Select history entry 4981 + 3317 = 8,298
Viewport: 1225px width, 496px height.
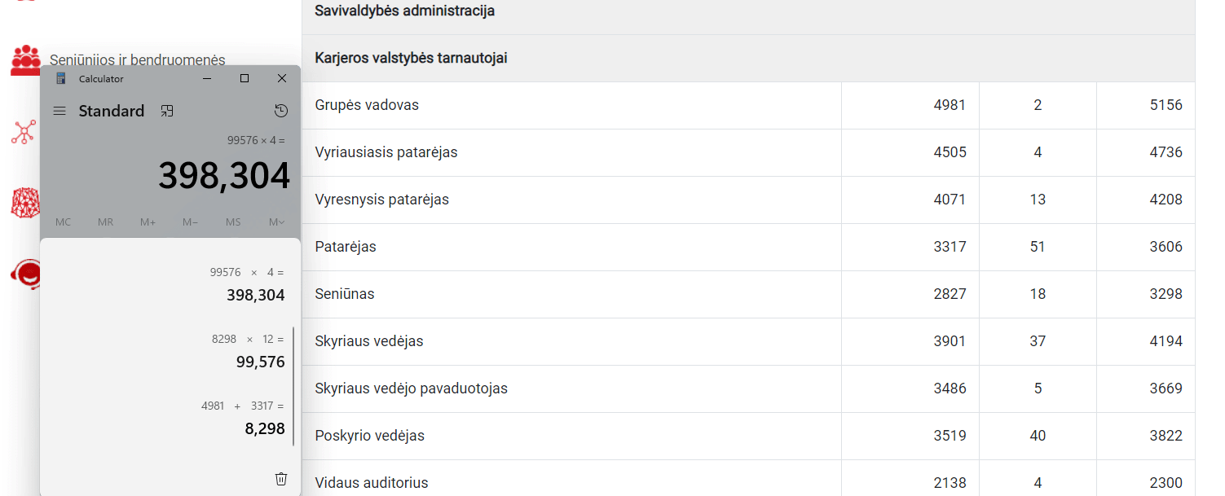coord(243,418)
